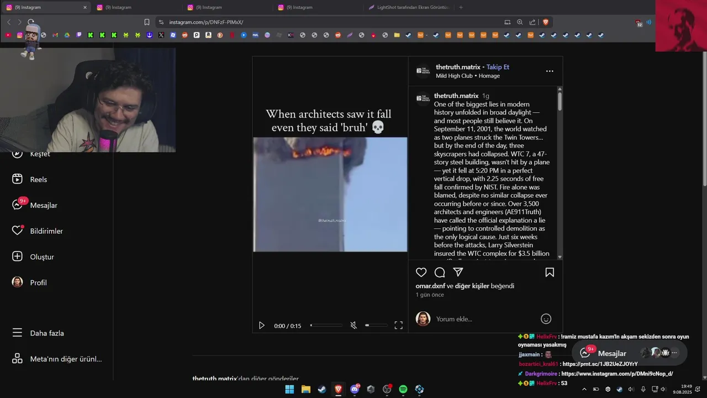
Task: Close the active Instagram tab
Action: tap(85, 7)
